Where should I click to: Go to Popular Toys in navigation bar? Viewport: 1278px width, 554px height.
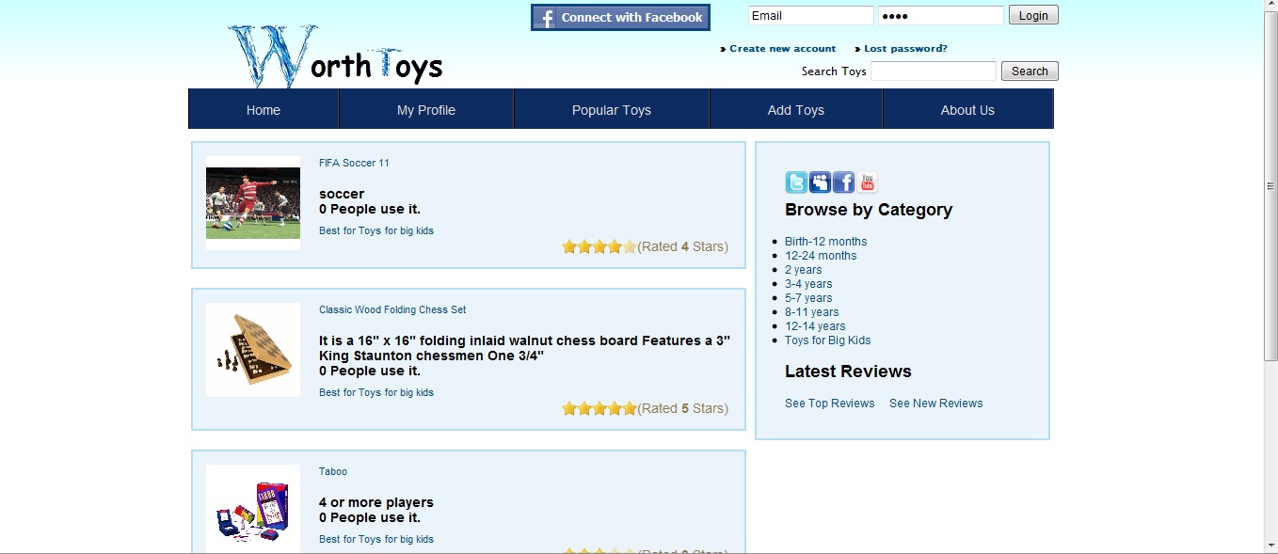(x=612, y=110)
